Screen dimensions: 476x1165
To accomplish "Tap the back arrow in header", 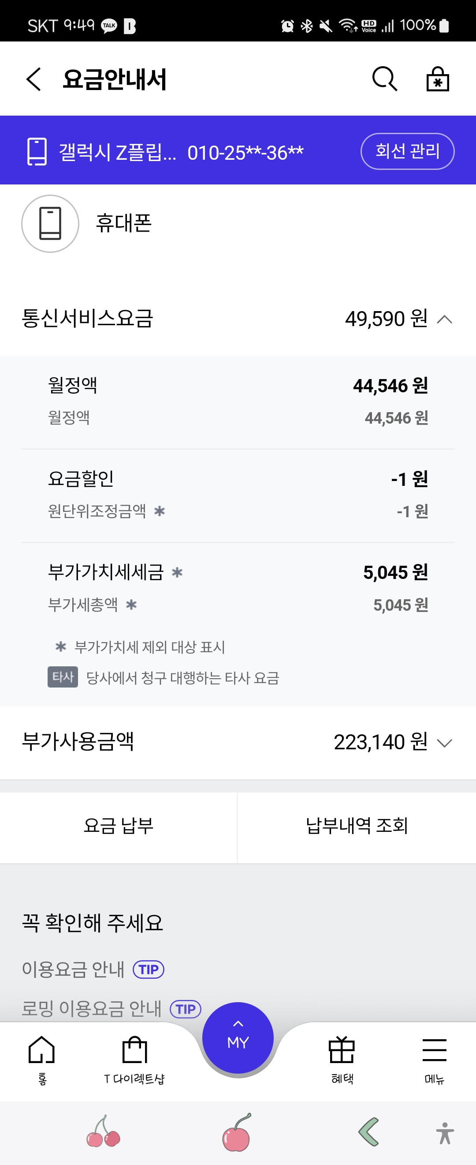I will pyautogui.click(x=34, y=79).
